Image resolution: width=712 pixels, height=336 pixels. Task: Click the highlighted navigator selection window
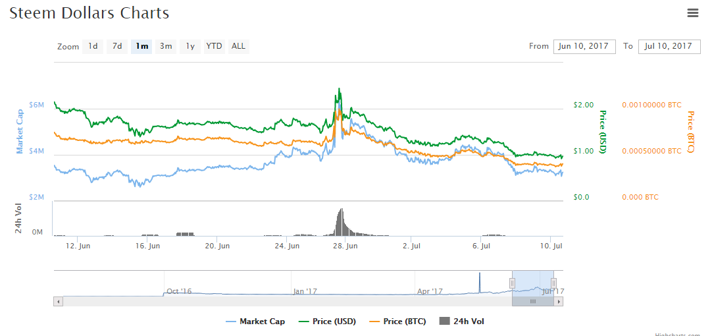tap(532, 283)
